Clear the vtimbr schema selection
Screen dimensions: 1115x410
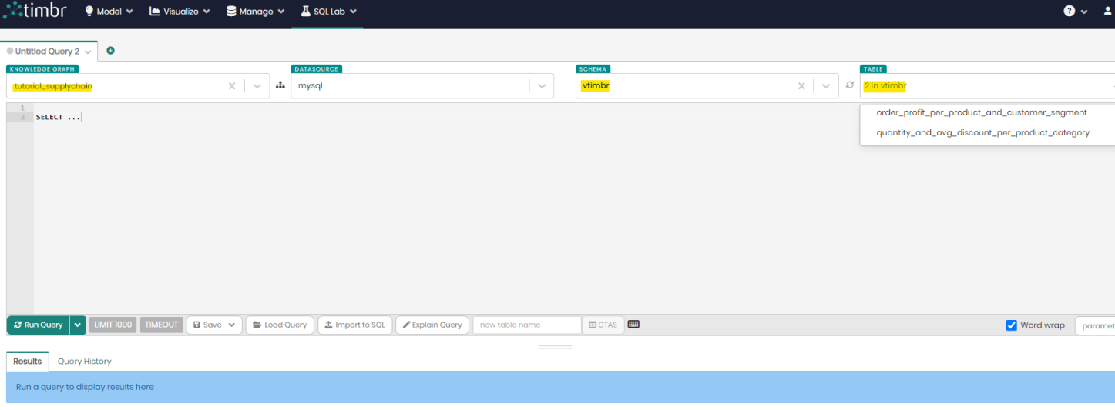point(801,86)
